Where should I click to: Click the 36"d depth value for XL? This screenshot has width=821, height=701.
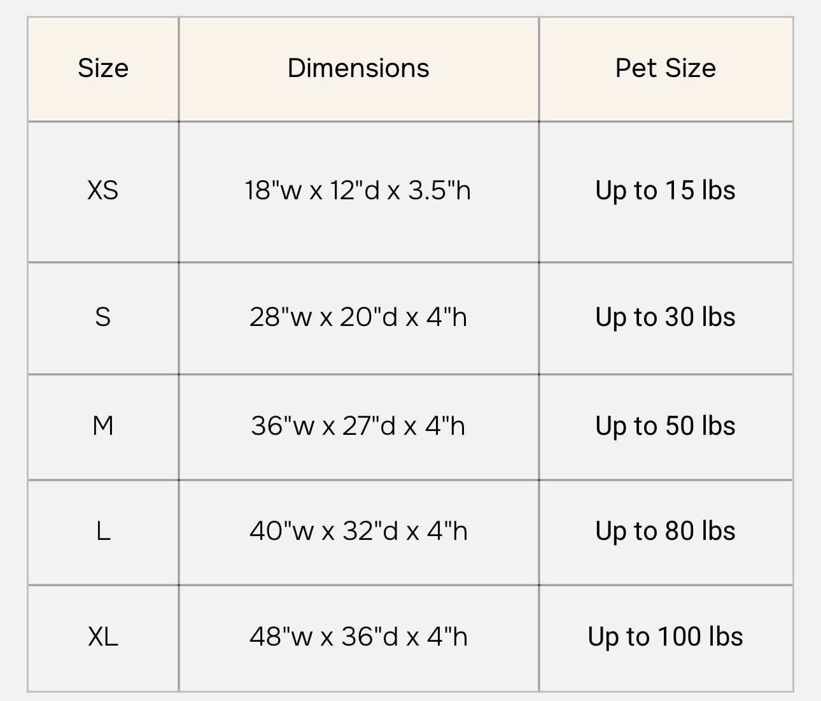click(370, 637)
